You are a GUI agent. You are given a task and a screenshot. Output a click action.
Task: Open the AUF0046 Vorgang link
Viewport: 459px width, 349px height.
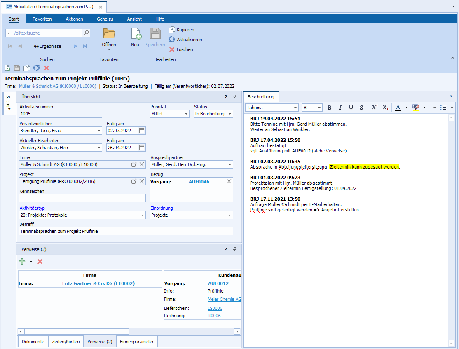coord(199,182)
